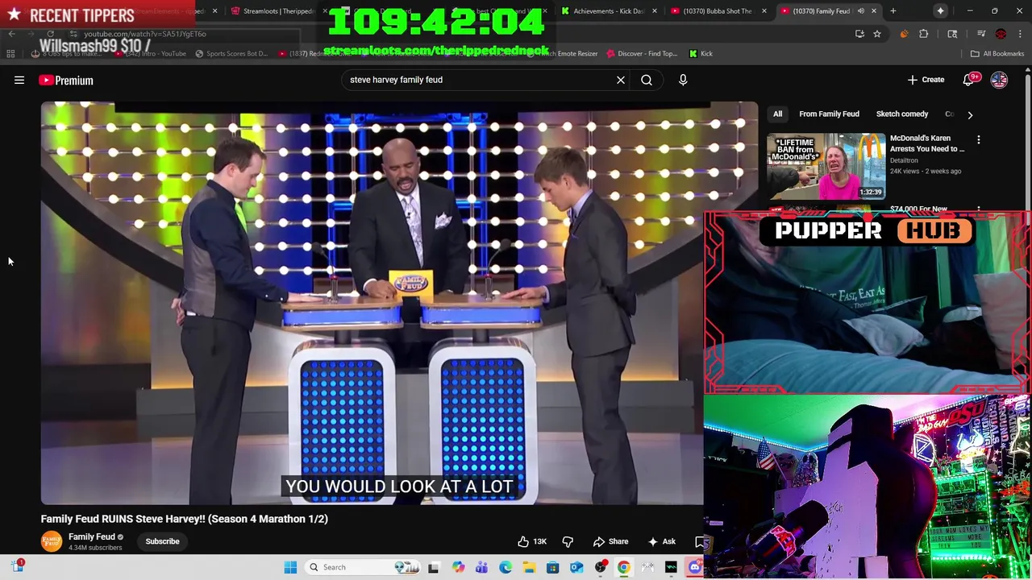Go to YouTube Premium home logo
This screenshot has width=1032, height=580.
66,80
